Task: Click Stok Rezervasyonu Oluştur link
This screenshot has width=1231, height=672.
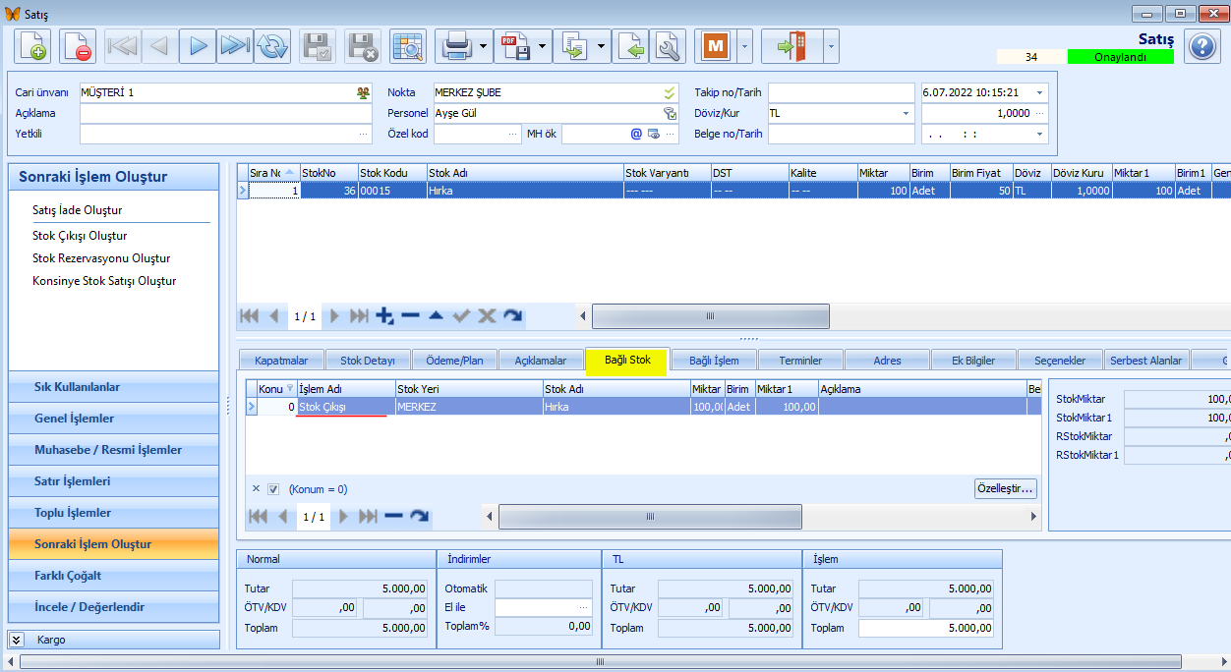Action: coord(101,258)
